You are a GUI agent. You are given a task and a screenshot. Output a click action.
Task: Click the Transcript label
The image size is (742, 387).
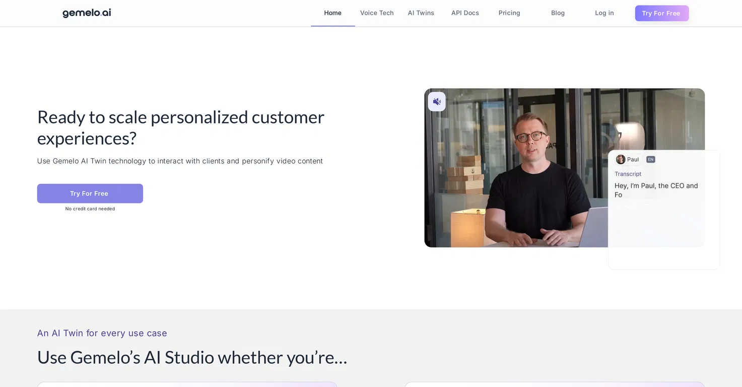(628, 174)
